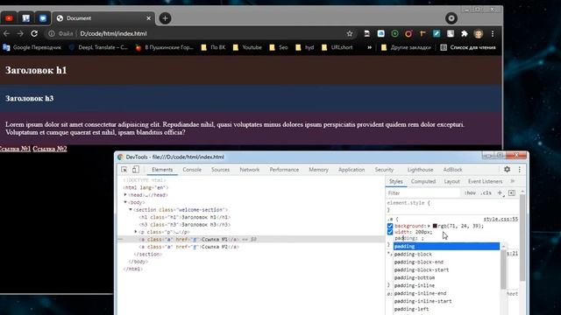The width and height of the screenshot is (561, 315).
Task: Close the Document tab
Action: coord(148,18)
